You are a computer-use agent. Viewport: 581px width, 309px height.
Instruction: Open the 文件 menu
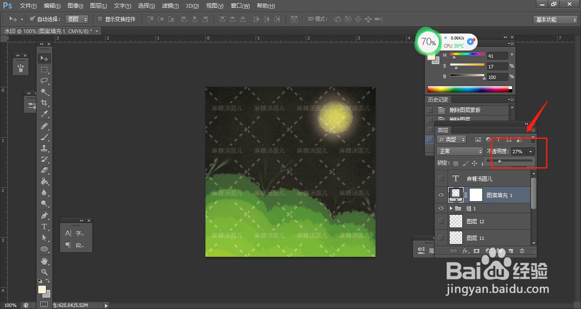[28, 6]
